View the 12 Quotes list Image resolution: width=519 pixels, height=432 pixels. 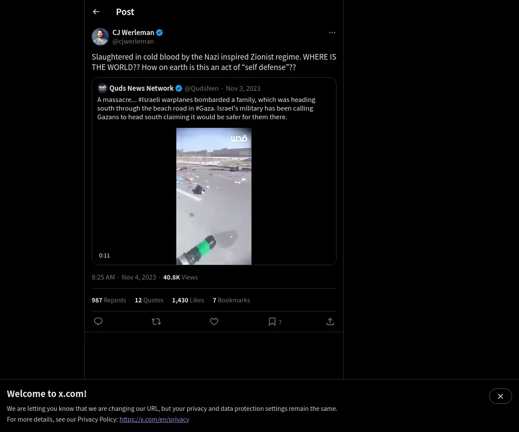(149, 300)
